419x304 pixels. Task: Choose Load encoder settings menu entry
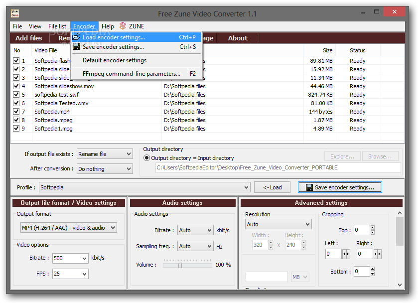[137, 37]
